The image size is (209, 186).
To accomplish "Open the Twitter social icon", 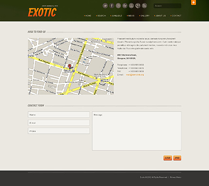I will (105, 6).
